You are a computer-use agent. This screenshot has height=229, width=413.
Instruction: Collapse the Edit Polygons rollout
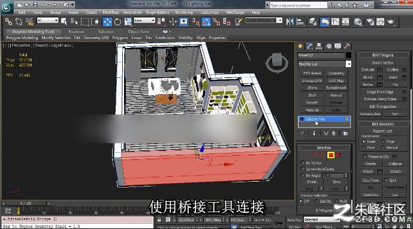pos(382,55)
